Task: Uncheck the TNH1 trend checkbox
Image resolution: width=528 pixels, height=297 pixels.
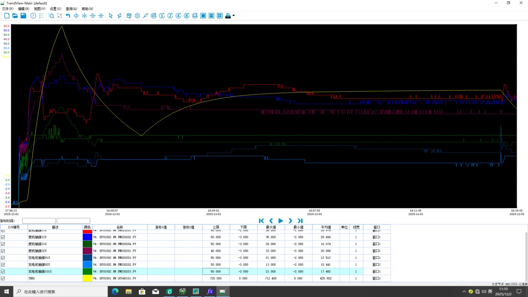Action: [3, 278]
